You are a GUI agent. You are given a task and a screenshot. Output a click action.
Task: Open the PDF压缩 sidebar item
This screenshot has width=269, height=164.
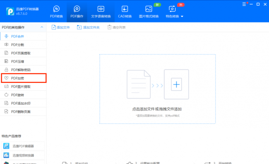(x=23, y=61)
